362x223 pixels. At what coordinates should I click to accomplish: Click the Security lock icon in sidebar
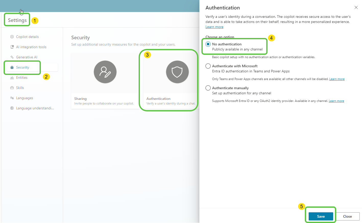[12, 67]
